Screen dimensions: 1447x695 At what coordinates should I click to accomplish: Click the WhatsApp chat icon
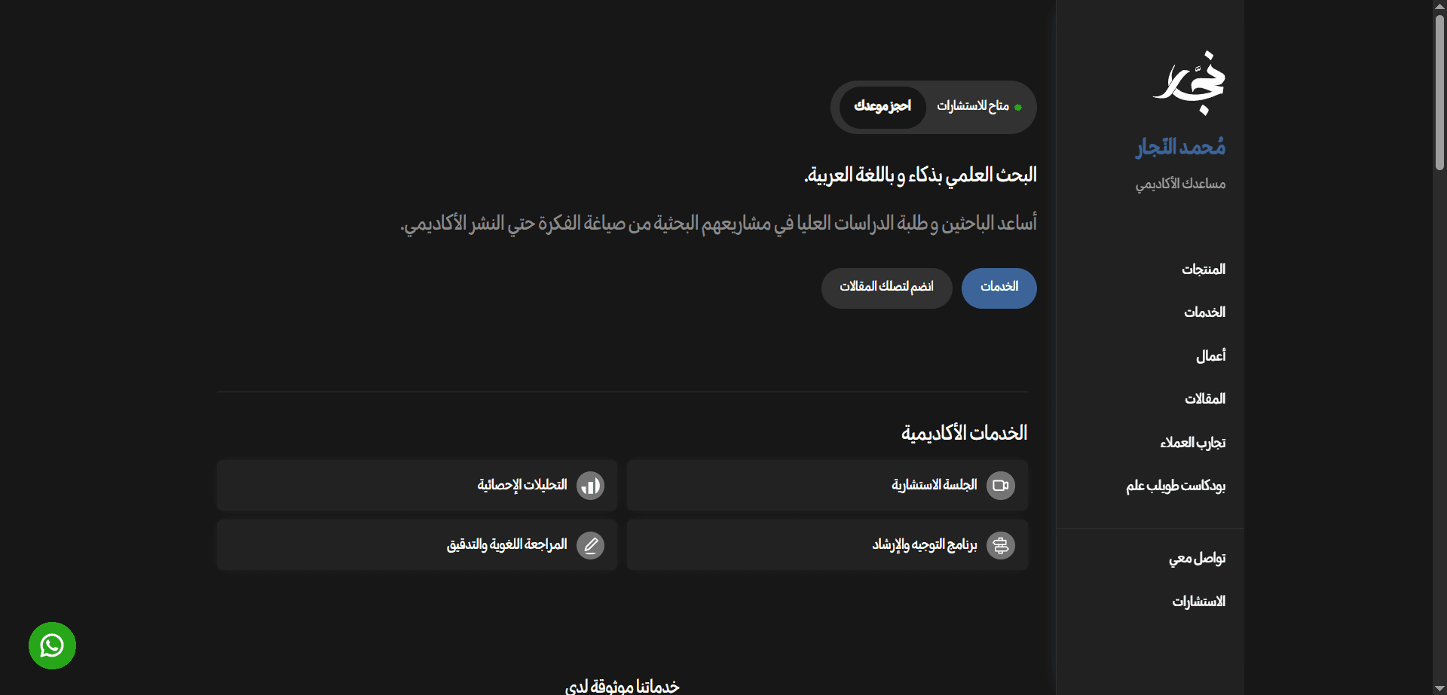click(x=52, y=645)
